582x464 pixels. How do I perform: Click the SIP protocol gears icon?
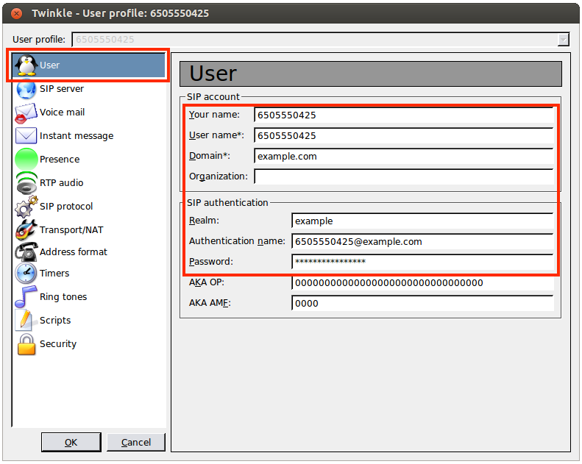click(26, 207)
